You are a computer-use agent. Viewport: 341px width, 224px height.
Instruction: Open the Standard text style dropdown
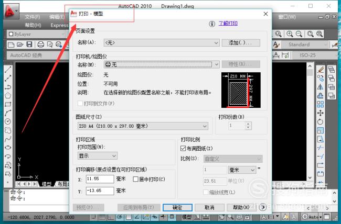305,44
